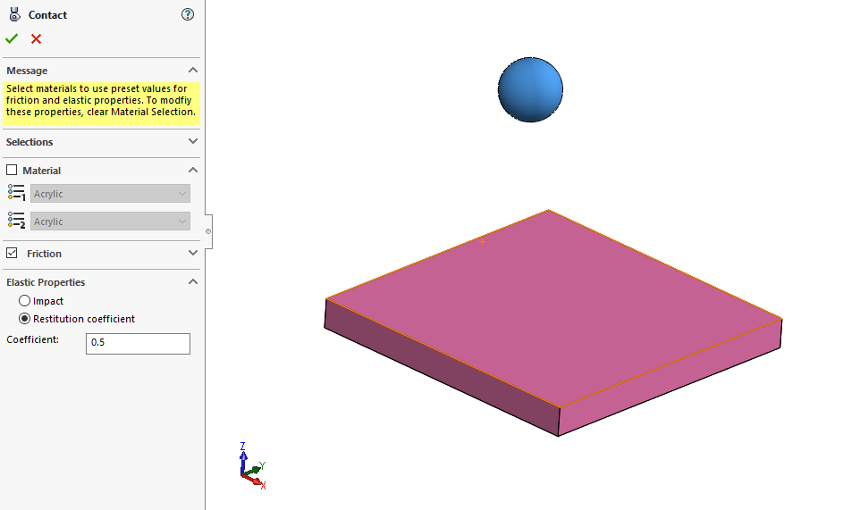
Task: Collapse the Material section chevron
Action: [193, 170]
